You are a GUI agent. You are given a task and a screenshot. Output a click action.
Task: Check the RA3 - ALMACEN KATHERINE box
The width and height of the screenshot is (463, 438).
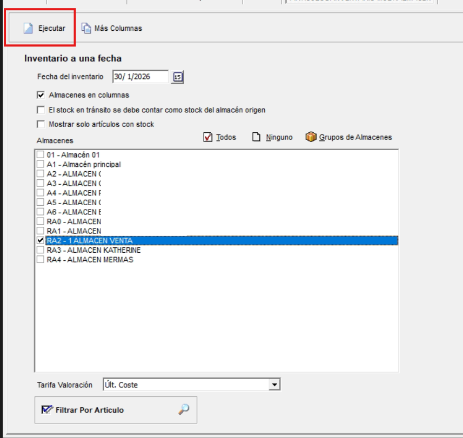[41, 250]
